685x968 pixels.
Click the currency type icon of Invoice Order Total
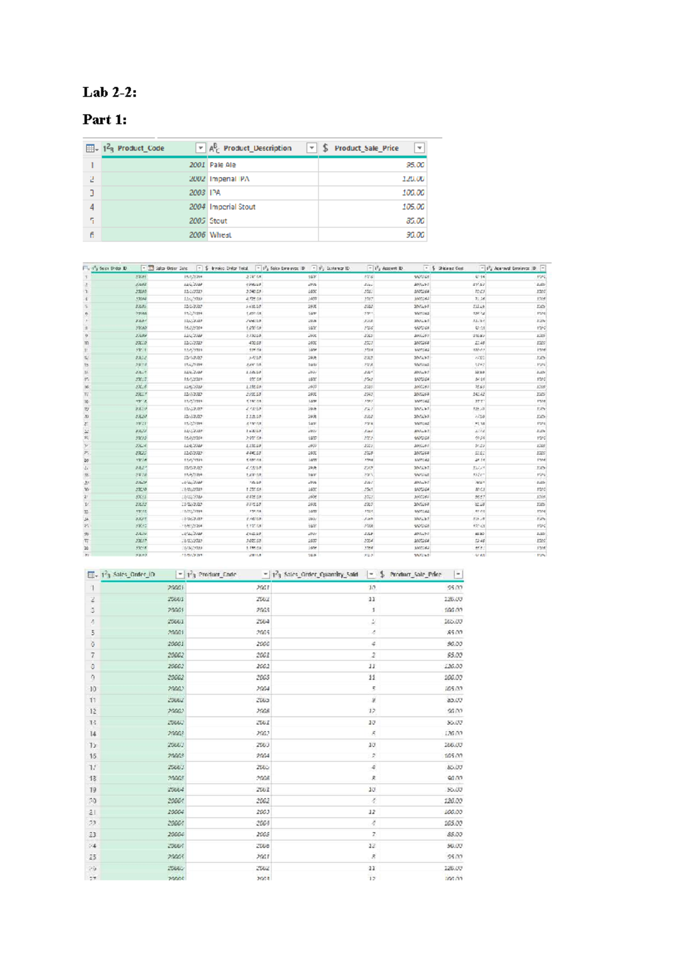pyautogui.click(x=207, y=268)
